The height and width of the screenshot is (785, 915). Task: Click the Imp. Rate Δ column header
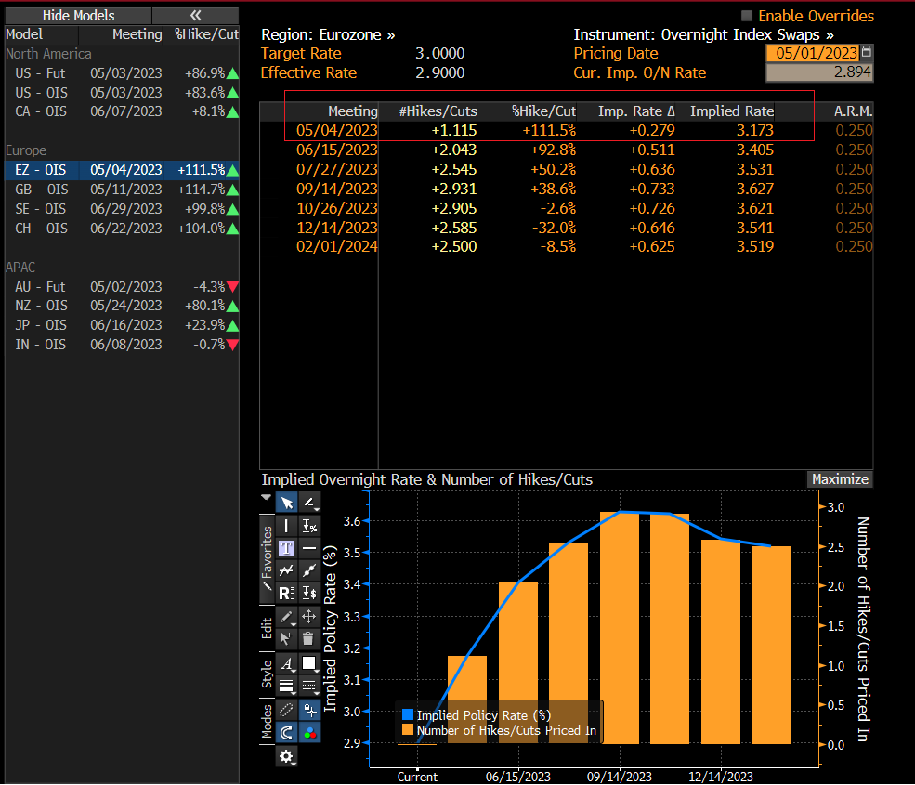(636, 111)
